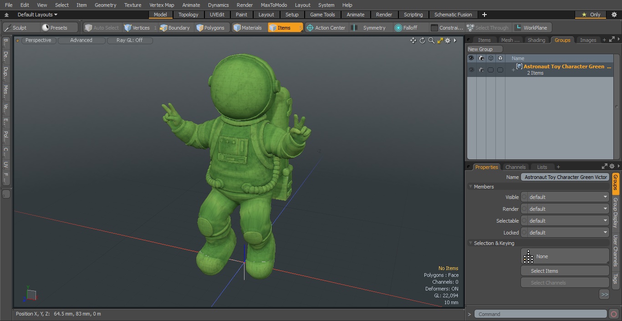The width and height of the screenshot is (622, 321).
Task: Open the Action Center options
Action: [326, 28]
